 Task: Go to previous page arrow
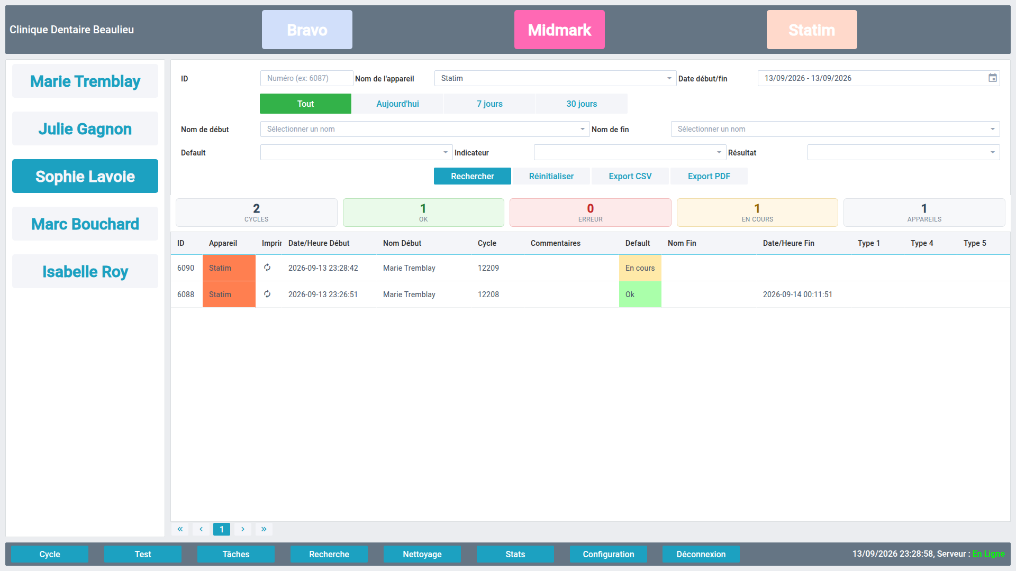pyautogui.click(x=201, y=529)
